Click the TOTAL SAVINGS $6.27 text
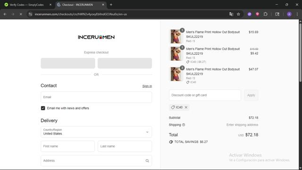Viewport: 302px width, 170px height. (x=191, y=142)
